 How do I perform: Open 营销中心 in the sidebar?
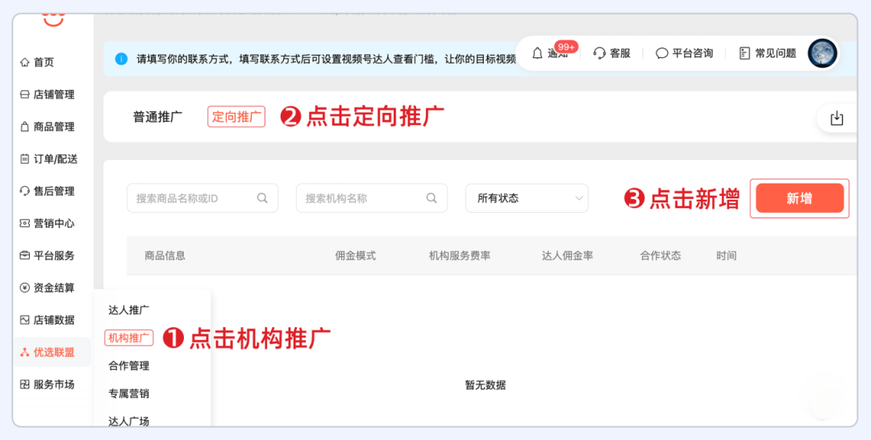(x=53, y=223)
